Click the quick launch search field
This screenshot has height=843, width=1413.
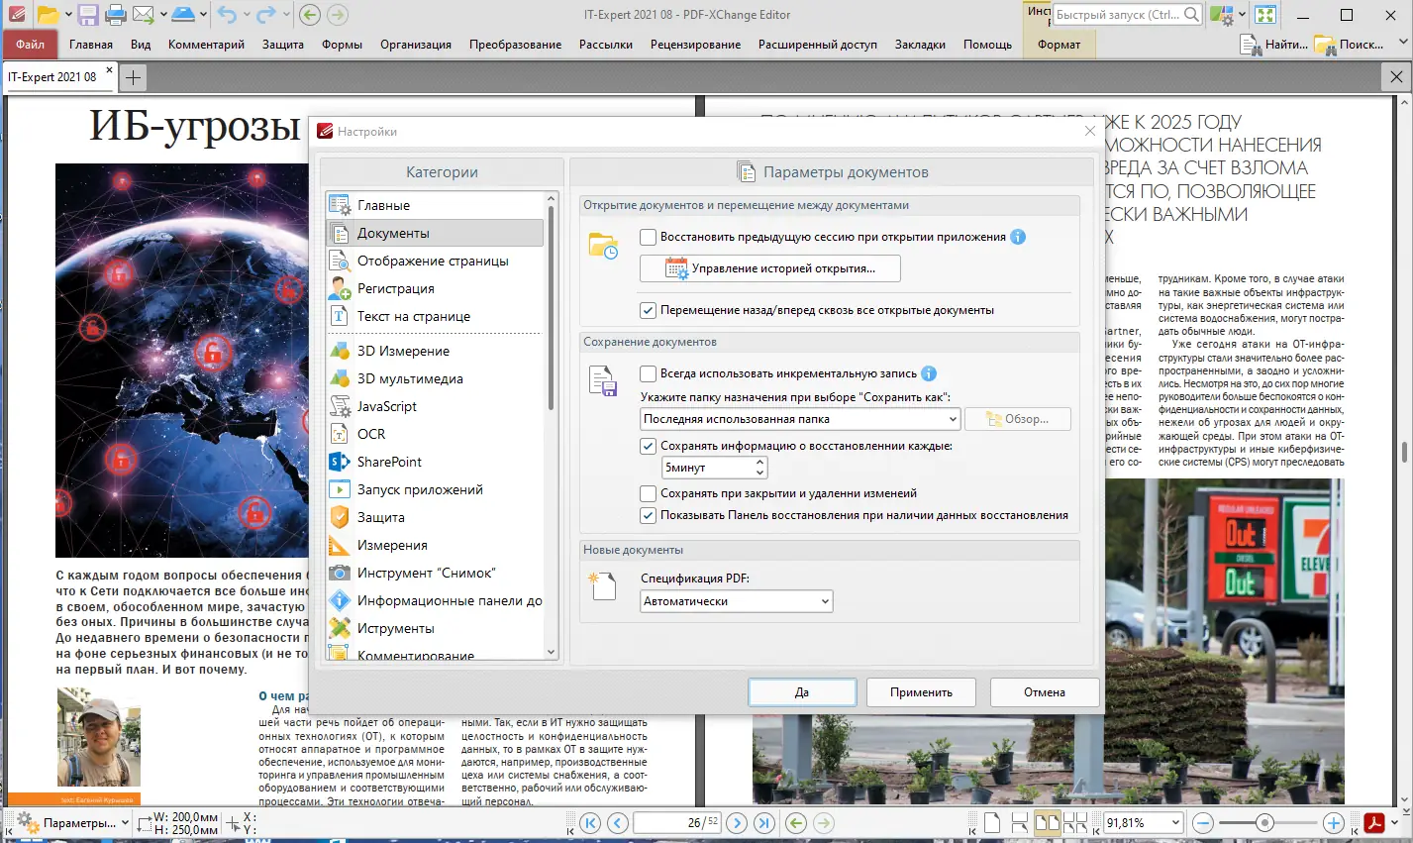point(1128,15)
